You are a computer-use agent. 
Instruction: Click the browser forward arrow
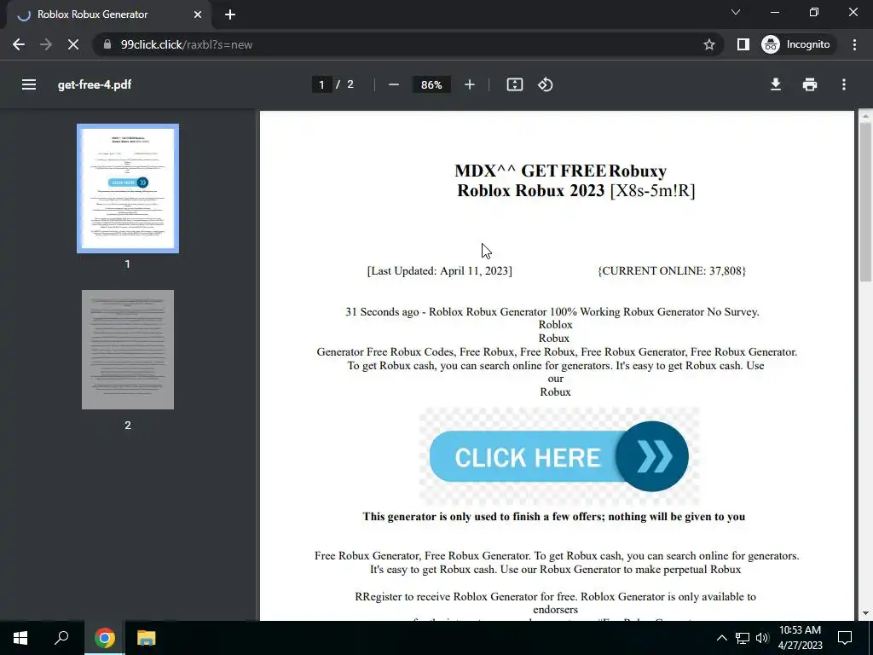click(46, 44)
